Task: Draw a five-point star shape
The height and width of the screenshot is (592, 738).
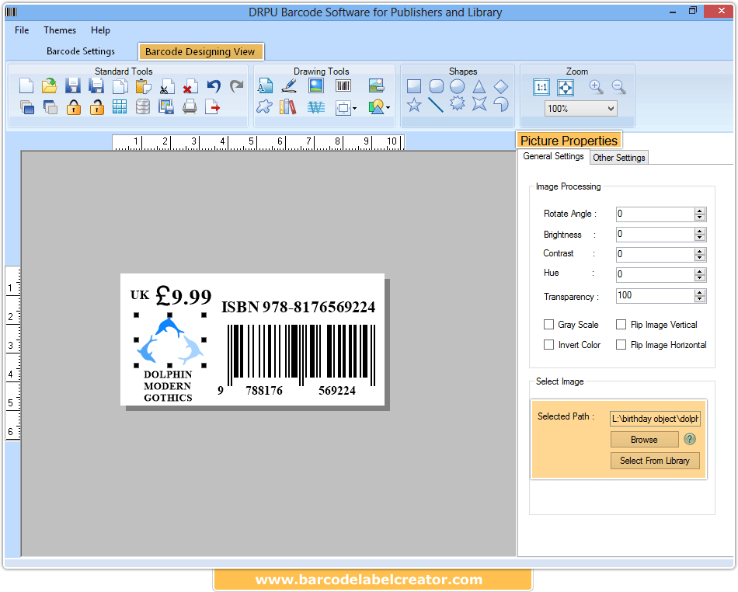Action: (414, 105)
